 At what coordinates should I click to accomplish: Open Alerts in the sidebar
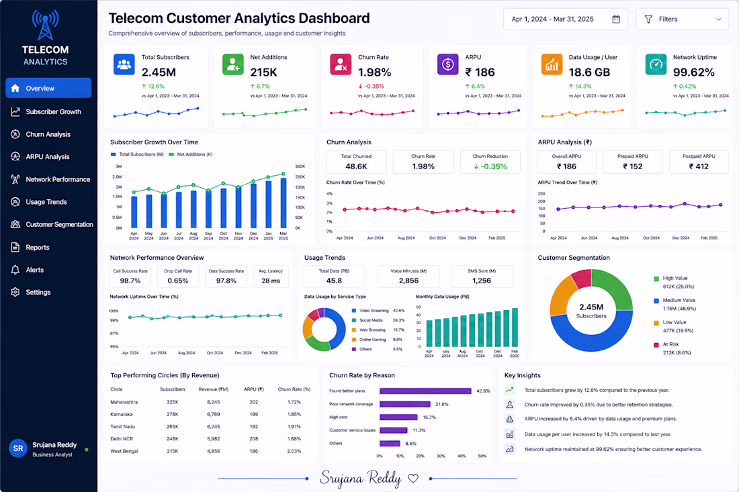[x=48, y=270]
